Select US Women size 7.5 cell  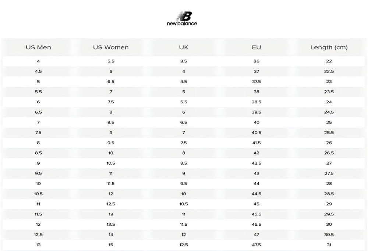tap(111, 102)
